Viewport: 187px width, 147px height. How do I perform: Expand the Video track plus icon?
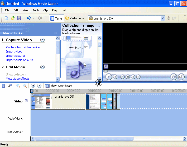[x=26, y=101]
